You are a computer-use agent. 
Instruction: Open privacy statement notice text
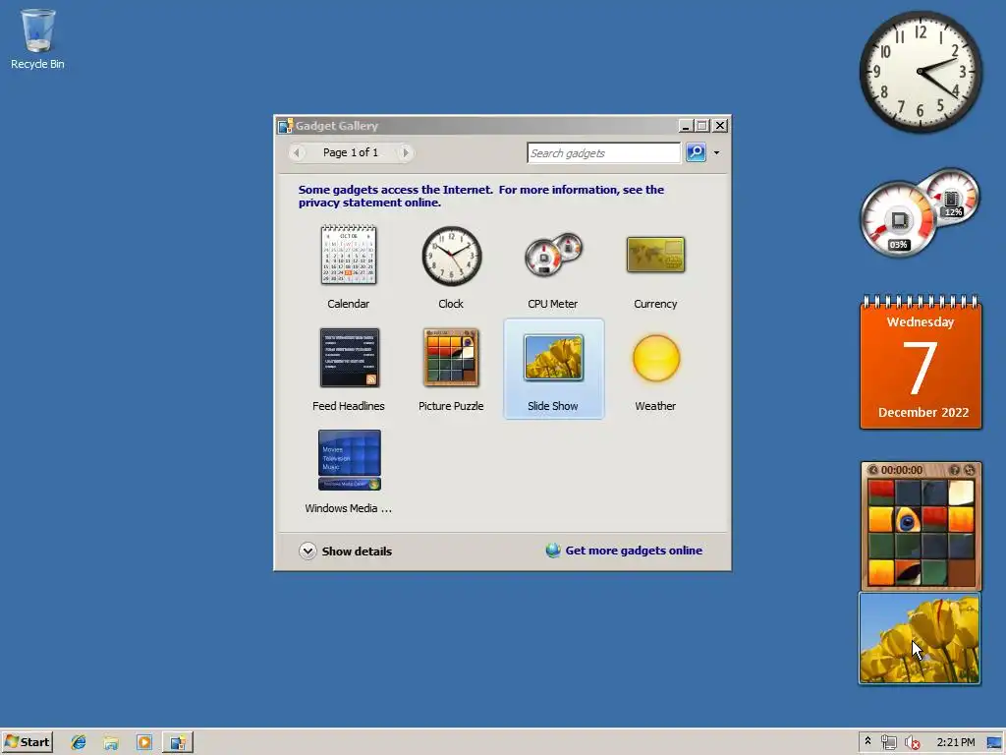click(481, 196)
